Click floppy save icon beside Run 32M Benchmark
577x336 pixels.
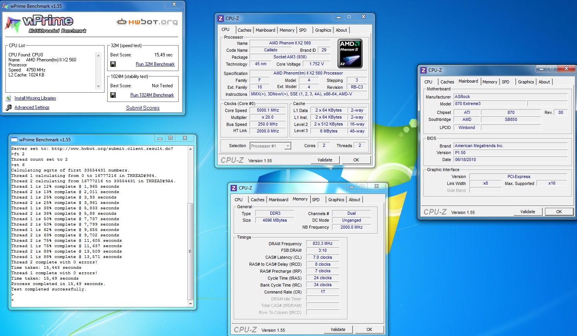pos(113,64)
